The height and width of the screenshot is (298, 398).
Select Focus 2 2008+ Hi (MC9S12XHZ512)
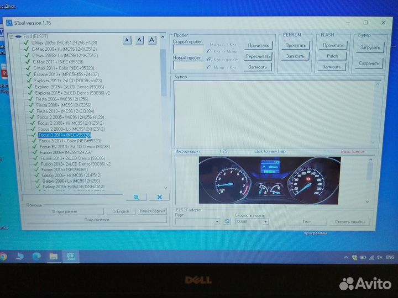coord(71,123)
